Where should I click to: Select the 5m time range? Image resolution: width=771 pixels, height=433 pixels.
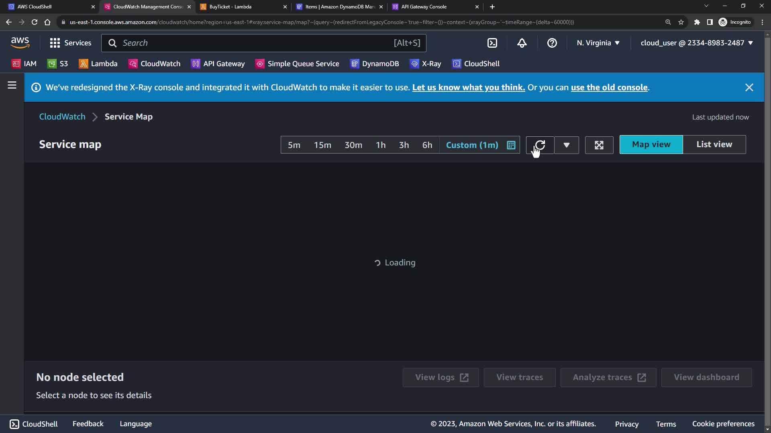[294, 145]
